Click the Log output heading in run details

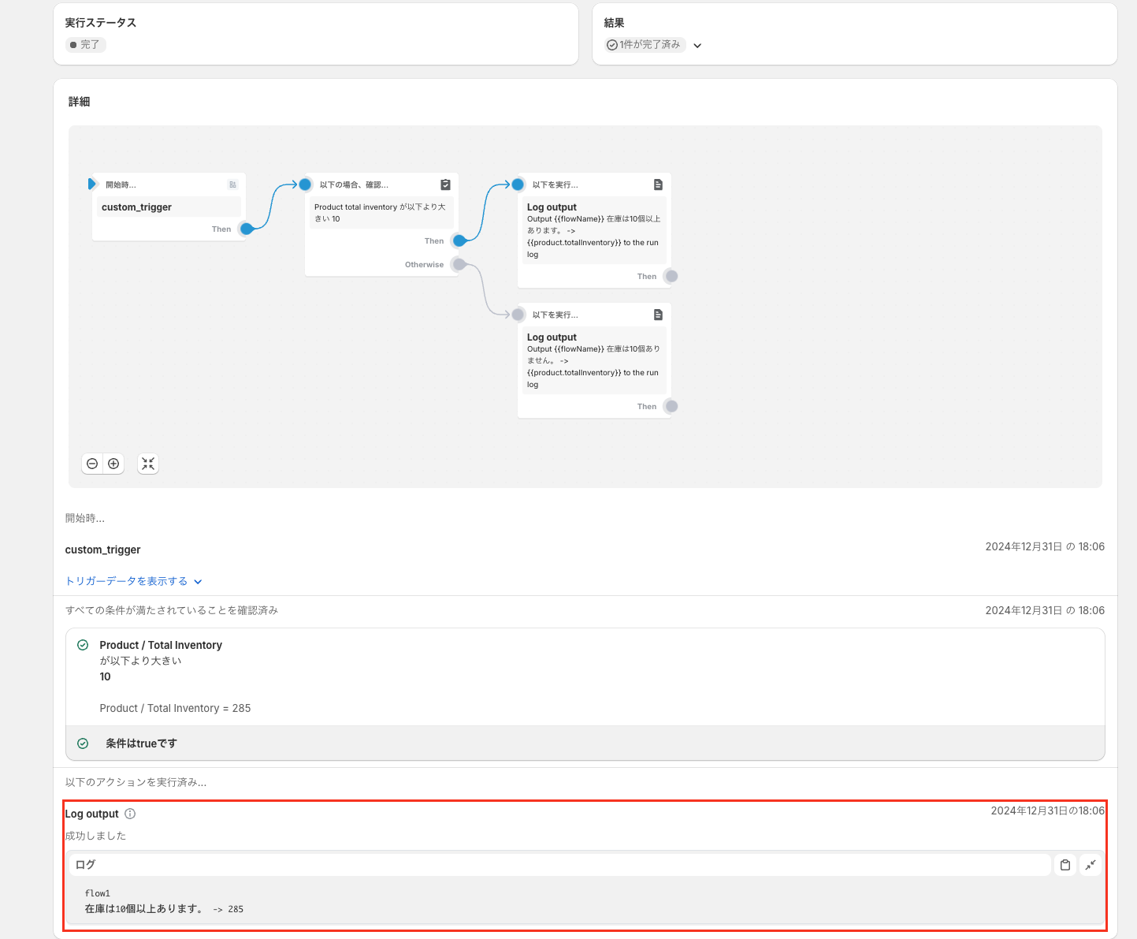pos(91,814)
